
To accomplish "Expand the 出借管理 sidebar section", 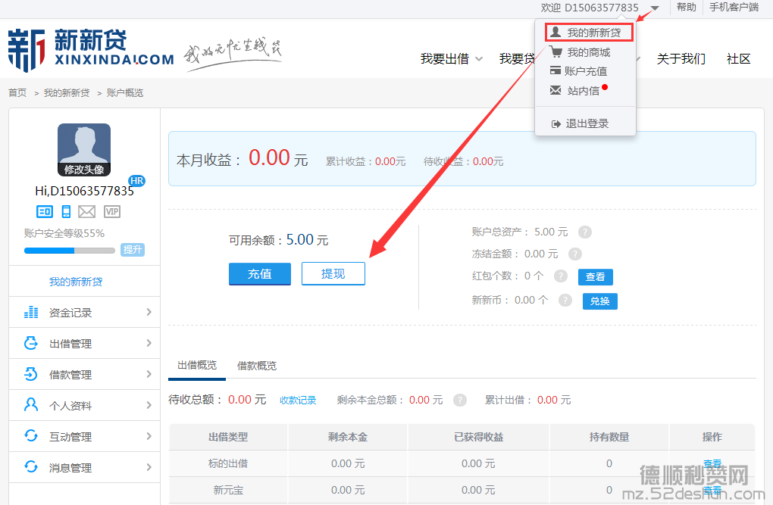I will (84, 344).
